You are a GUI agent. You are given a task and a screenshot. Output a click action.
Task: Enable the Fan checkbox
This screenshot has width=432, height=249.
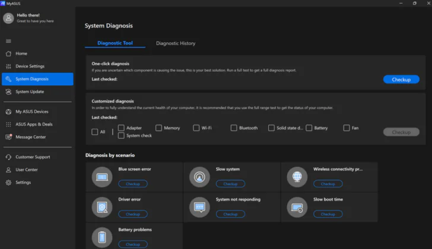[x=347, y=128]
